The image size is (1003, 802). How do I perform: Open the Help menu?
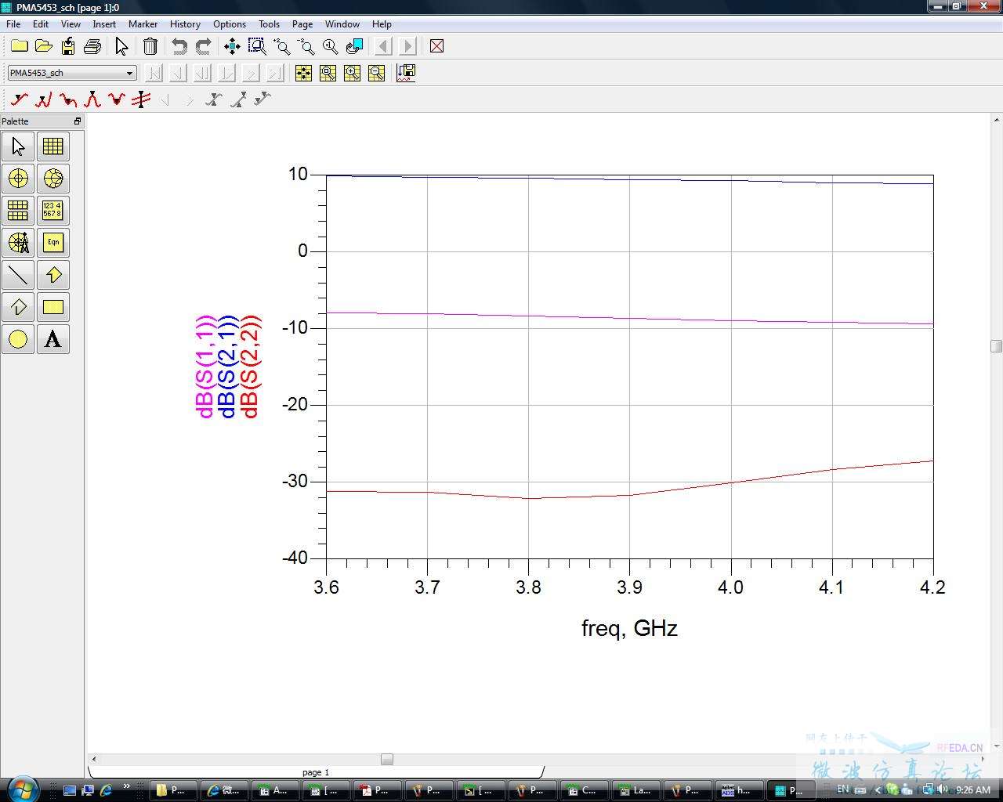coord(382,24)
